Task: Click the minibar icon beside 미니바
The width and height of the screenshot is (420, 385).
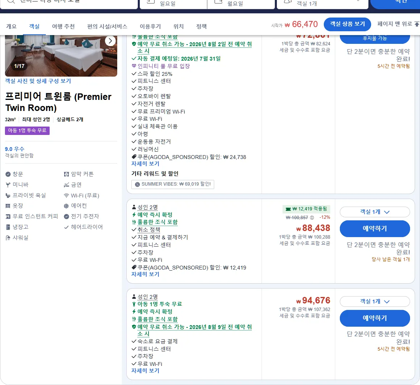Action: 8,185
